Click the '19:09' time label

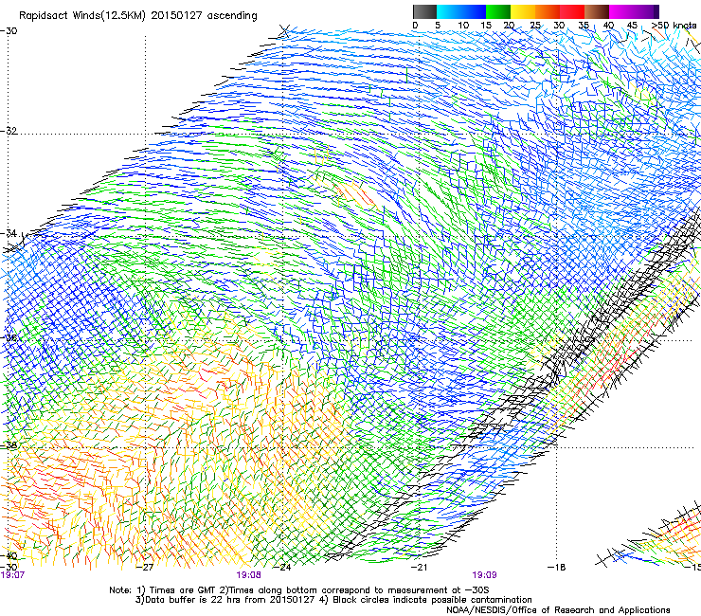pyautogui.click(x=484, y=575)
